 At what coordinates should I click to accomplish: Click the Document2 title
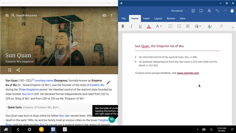[177, 11]
